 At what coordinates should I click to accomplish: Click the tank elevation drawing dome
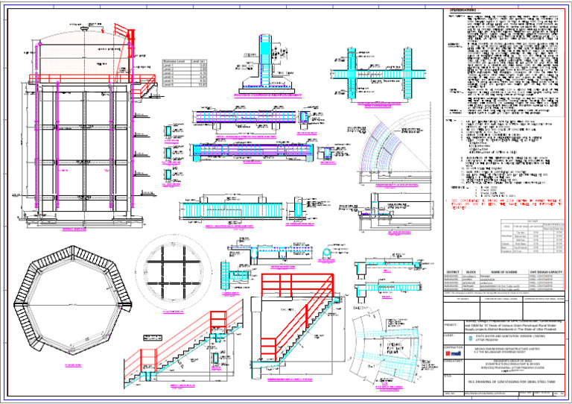(83, 37)
